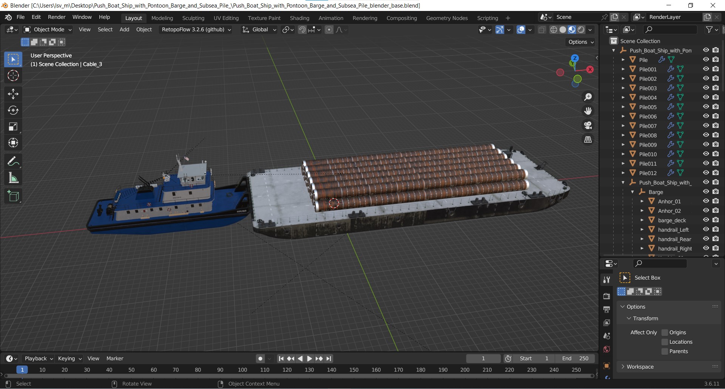The width and height of the screenshot is (725, 389).
Task: Enable Affect Only Locations checkbox
Action: pyautogui.click(x=665, y=342)
